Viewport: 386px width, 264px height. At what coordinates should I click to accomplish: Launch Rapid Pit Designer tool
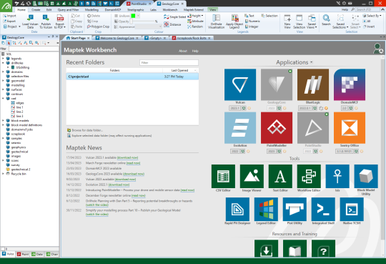[x=237, y=209]
